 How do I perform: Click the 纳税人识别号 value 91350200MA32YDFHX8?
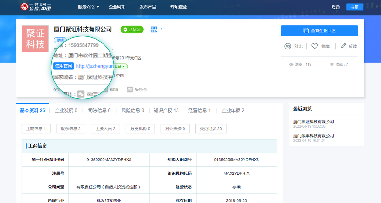pyautogui.click(x=237, y=160)
